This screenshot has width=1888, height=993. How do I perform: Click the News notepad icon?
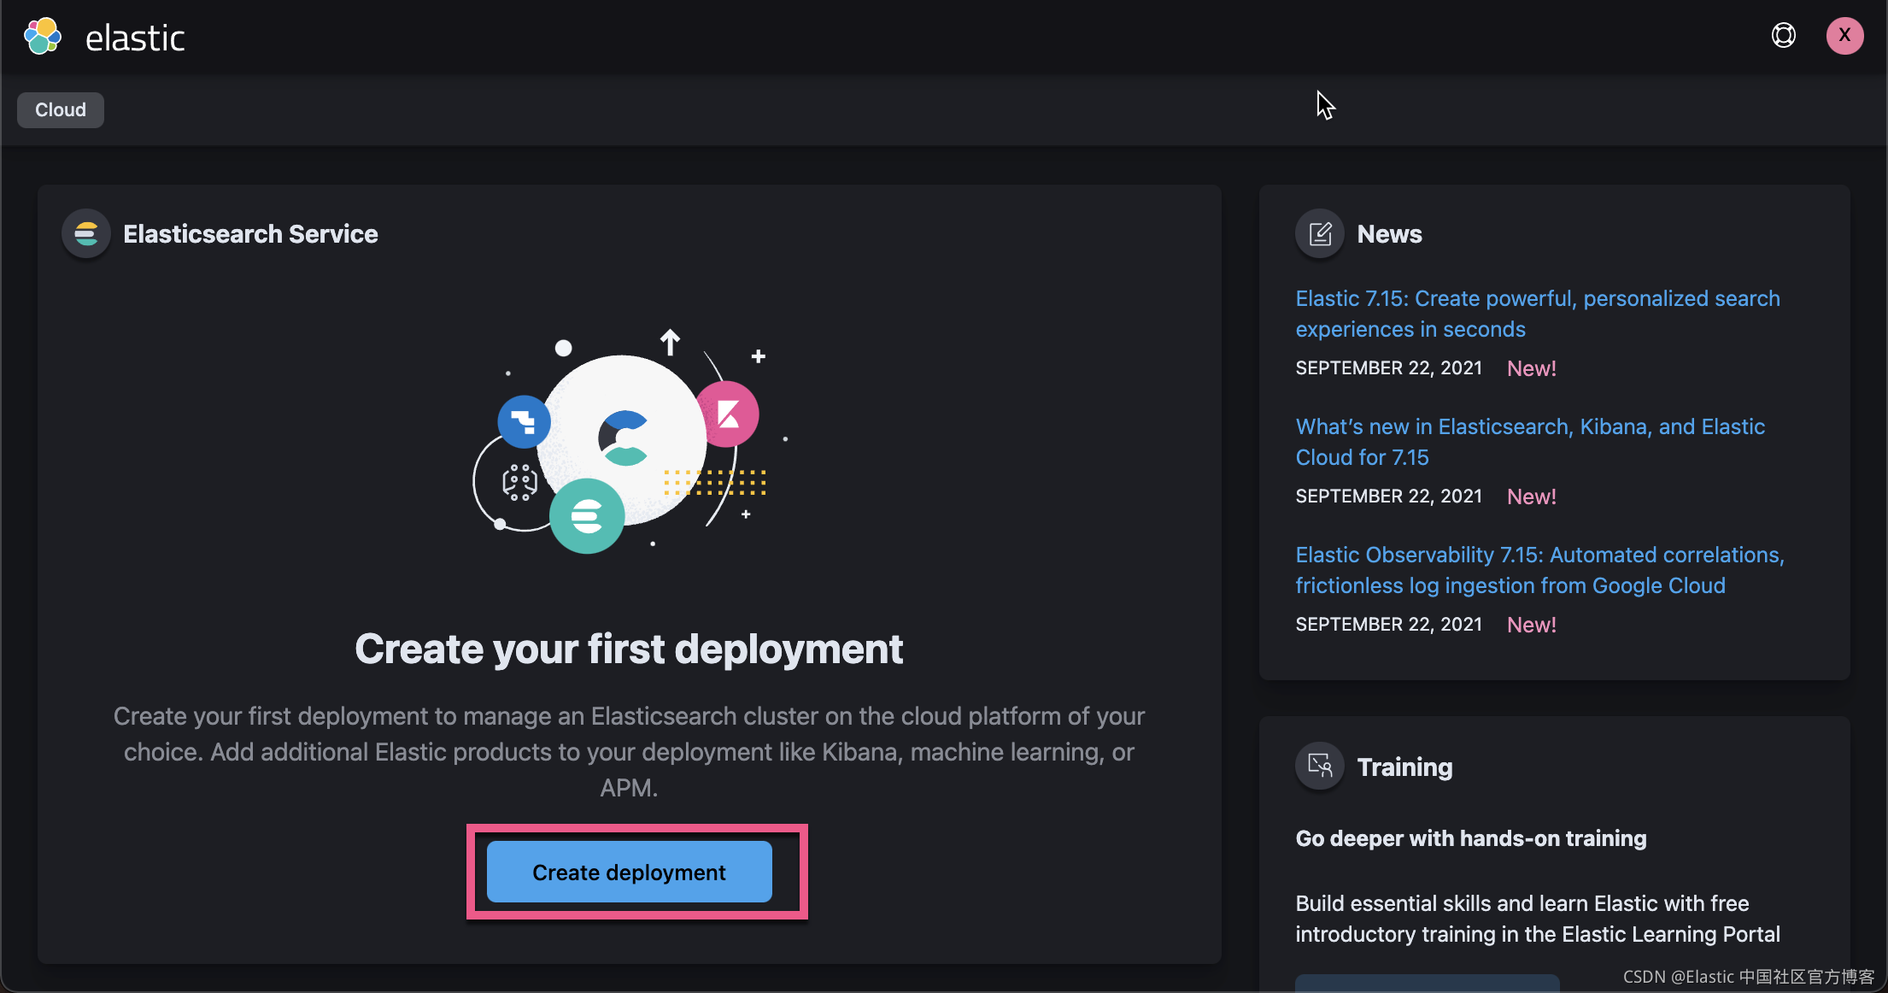[x=1319, y=233]
